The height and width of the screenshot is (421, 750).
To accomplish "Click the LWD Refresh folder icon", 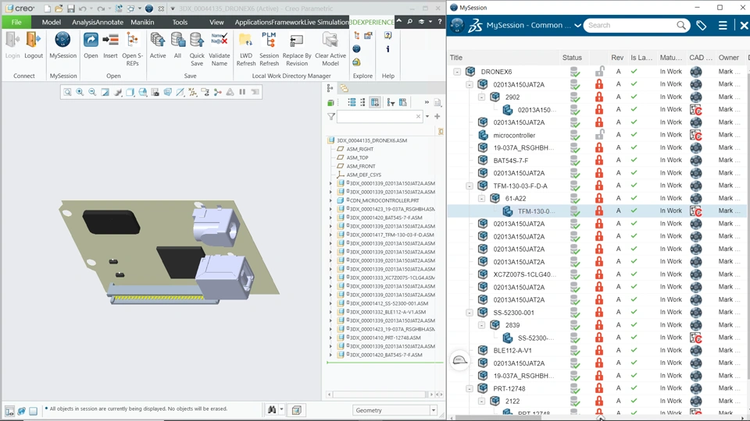I will click(246, 40).
